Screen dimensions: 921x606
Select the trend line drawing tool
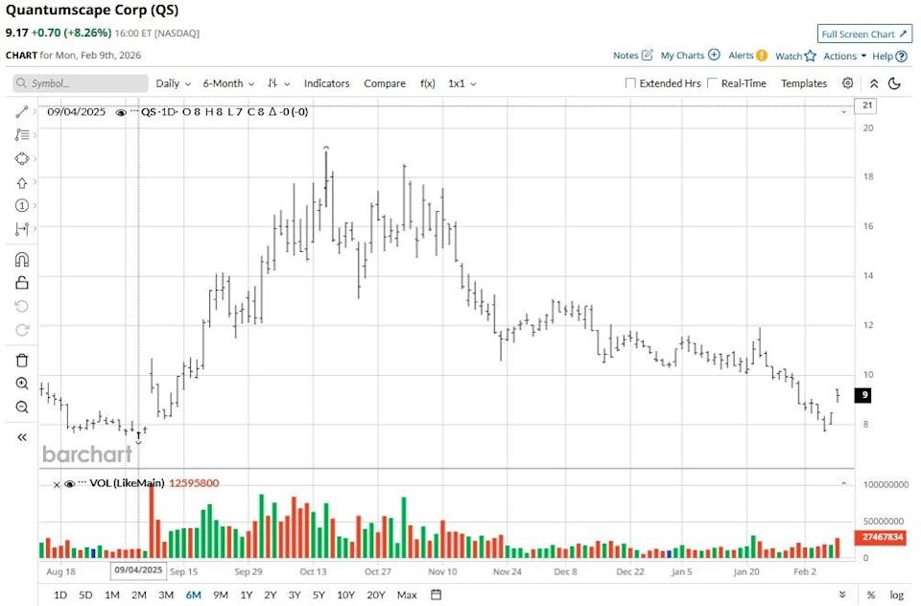[21, 110]
